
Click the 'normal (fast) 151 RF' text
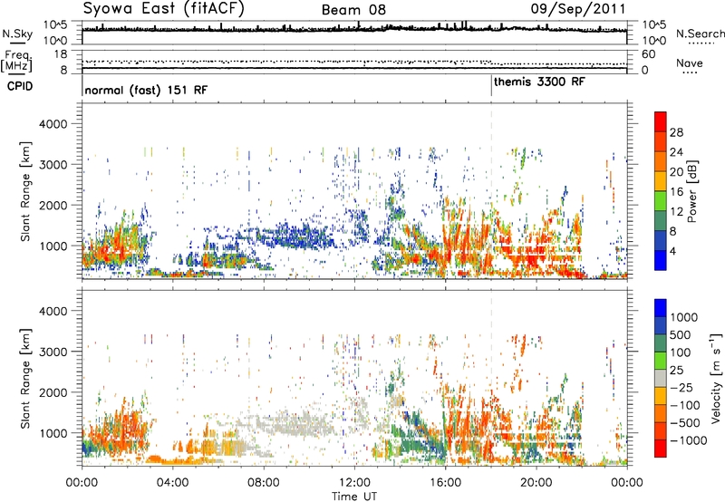146,90
